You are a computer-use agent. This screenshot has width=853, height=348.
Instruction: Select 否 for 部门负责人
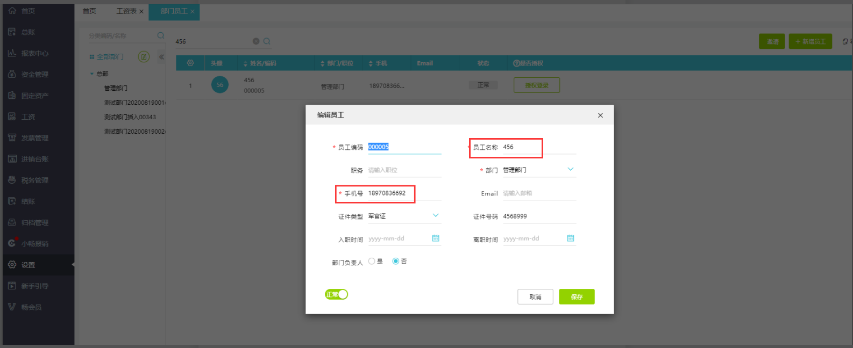[396, 262]
